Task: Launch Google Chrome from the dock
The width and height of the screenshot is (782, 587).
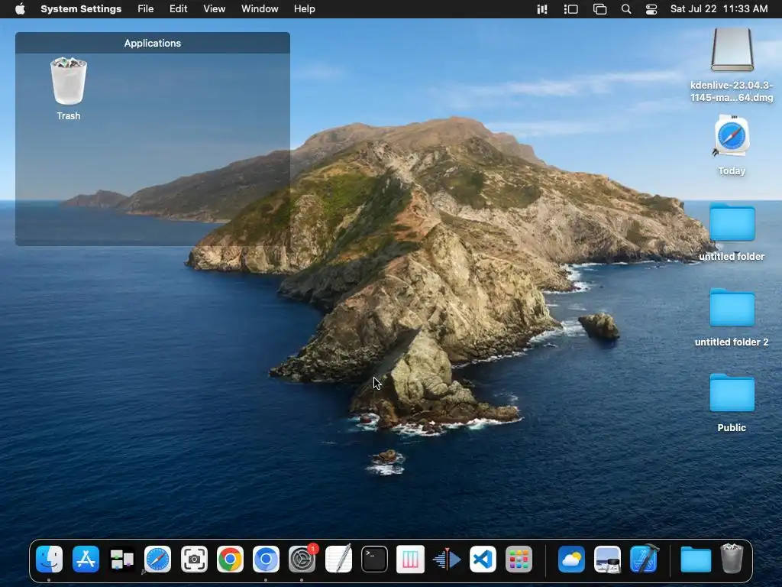Action: click(x=230, y=559)
